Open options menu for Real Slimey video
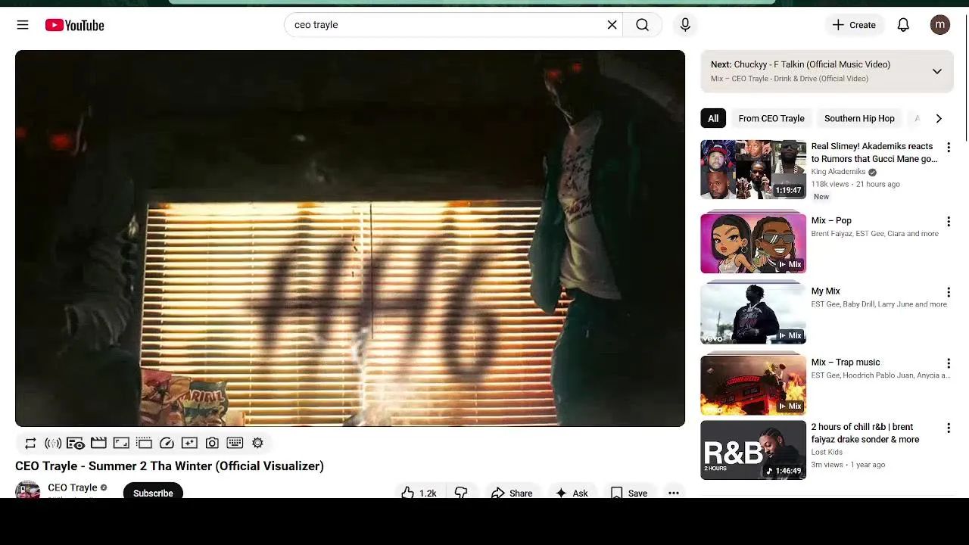Screen dimensions: 969x545 click(948, 148)
